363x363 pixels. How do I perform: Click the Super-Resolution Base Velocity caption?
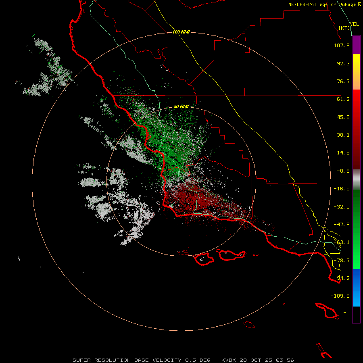(x=184, y=360)
